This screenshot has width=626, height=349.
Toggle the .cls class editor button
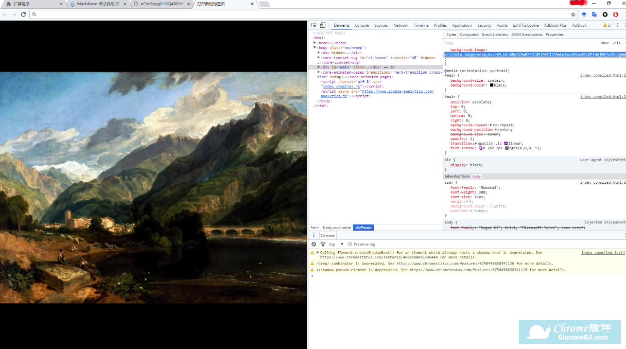coord(617,43)
